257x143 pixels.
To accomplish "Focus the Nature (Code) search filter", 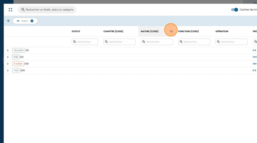I will click(x=157, y=42).
